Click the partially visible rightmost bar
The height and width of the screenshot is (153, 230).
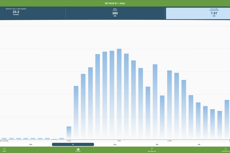(227, 120)
